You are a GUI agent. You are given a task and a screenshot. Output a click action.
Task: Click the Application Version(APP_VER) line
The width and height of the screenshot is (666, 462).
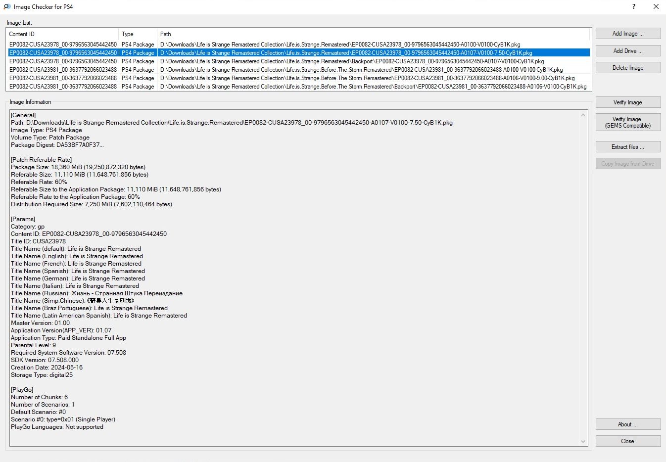61,330
